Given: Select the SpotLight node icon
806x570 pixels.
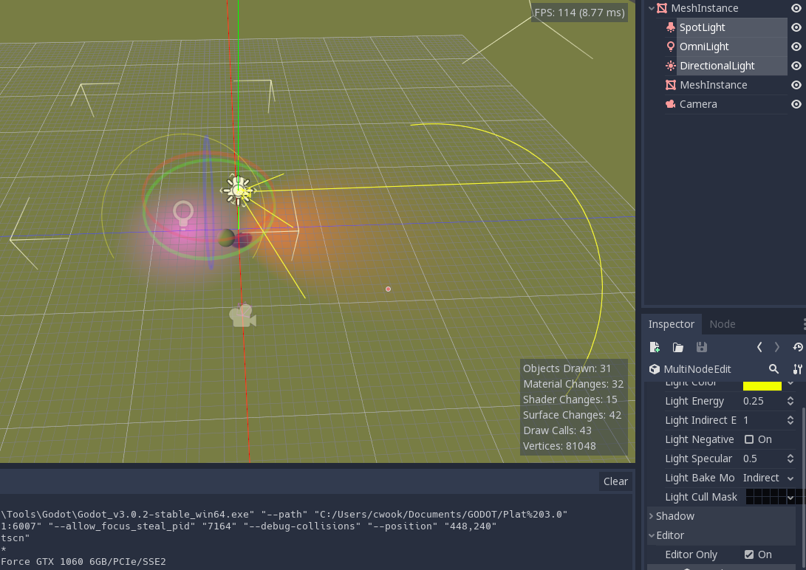Looking at the screenshot, I should 670,27.
